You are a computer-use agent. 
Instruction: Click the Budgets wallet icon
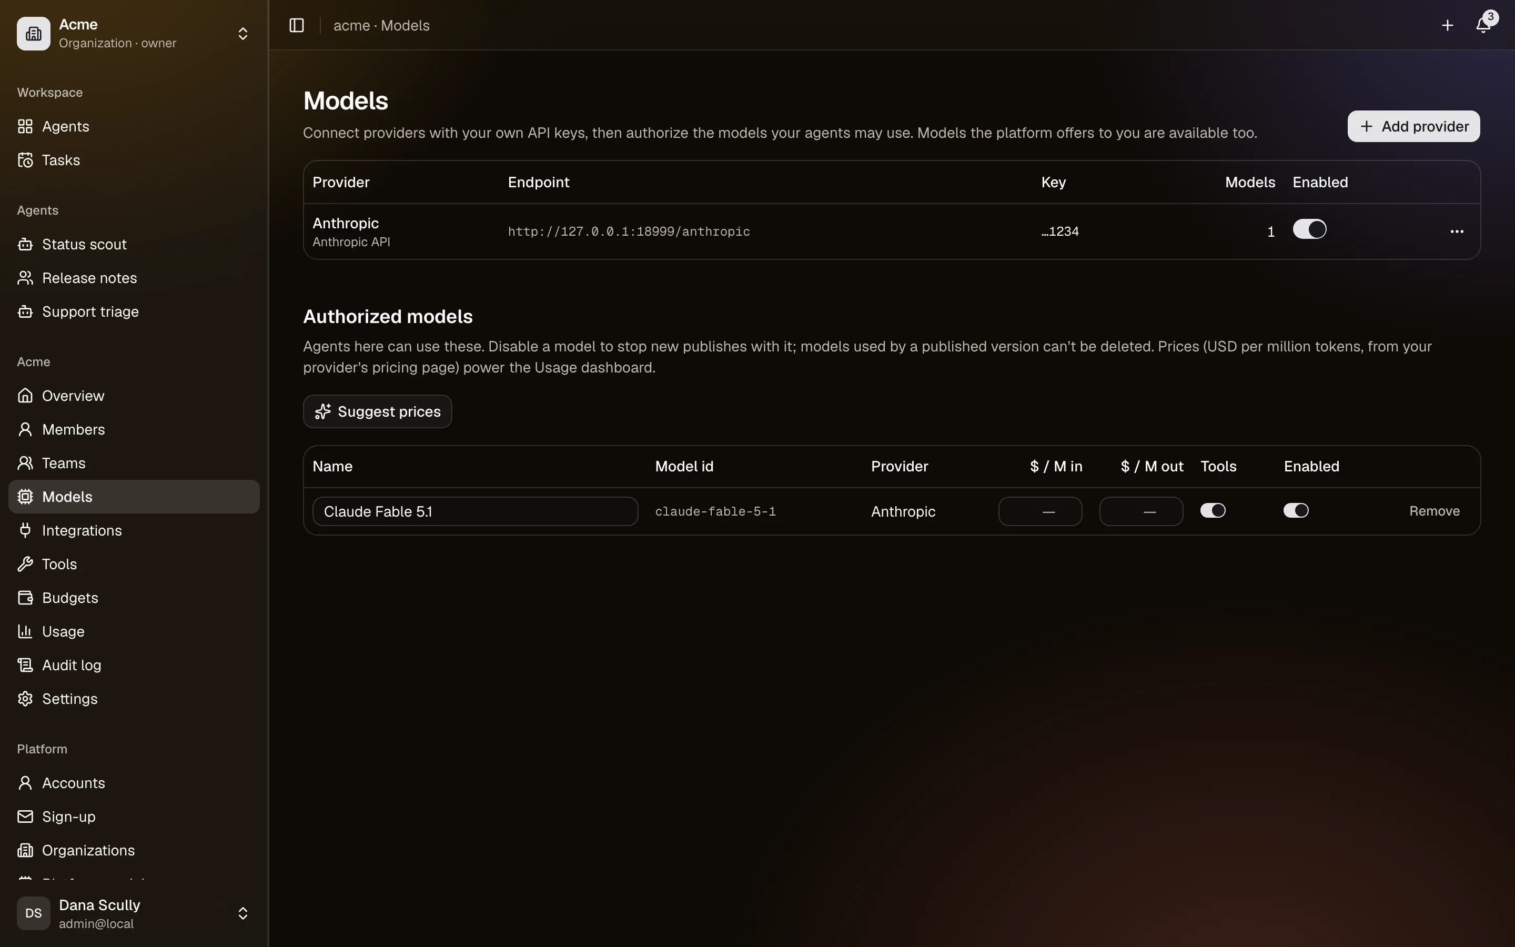tap(25, 598)
